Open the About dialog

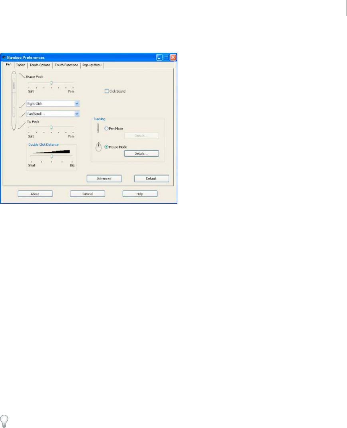[x=35, y=194]
